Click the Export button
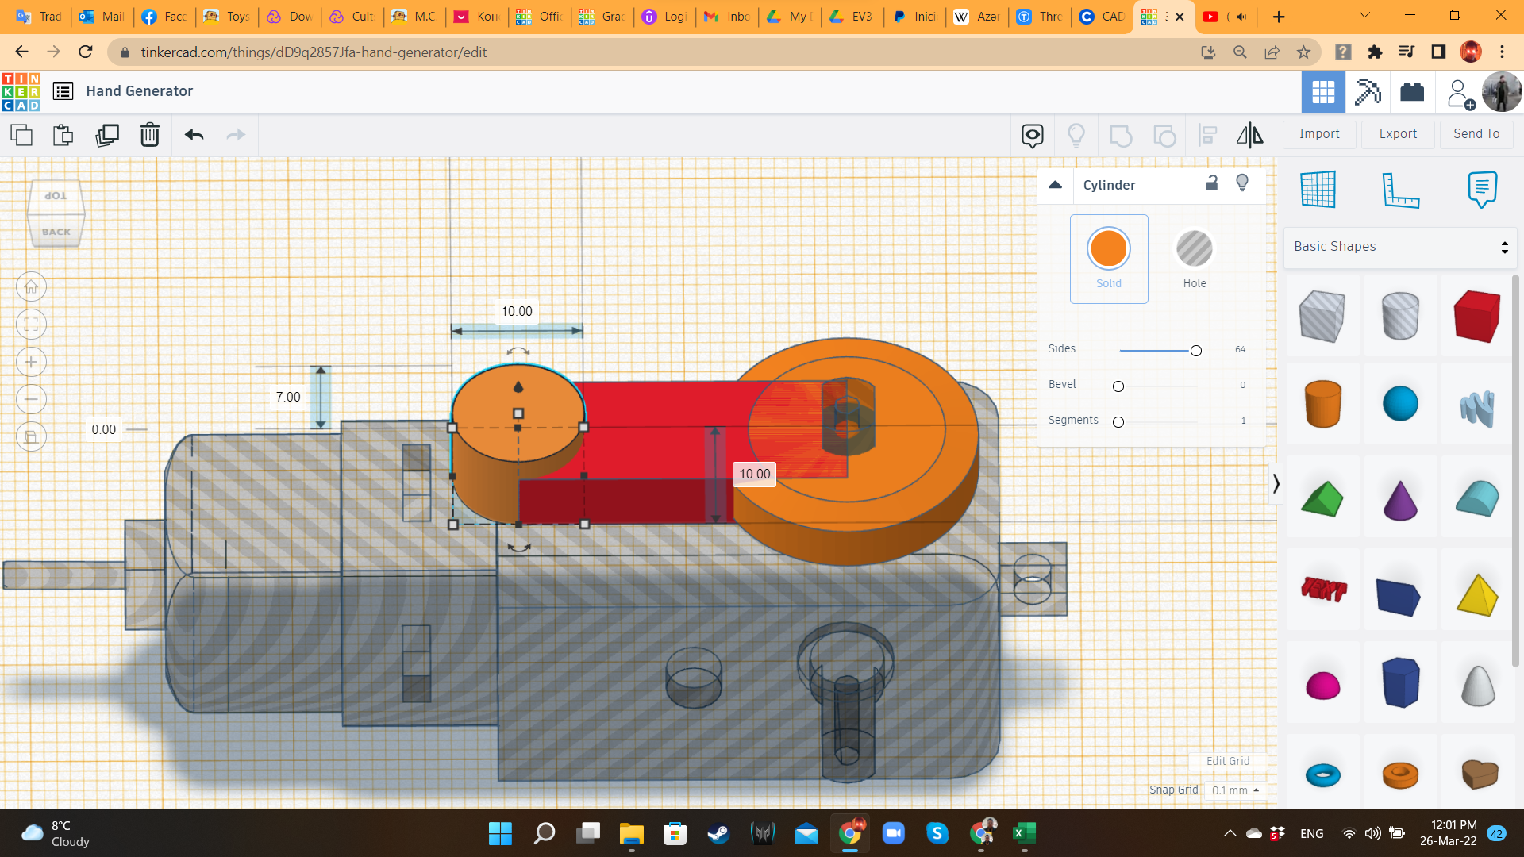The image size is (1524, 857). 1398,134
